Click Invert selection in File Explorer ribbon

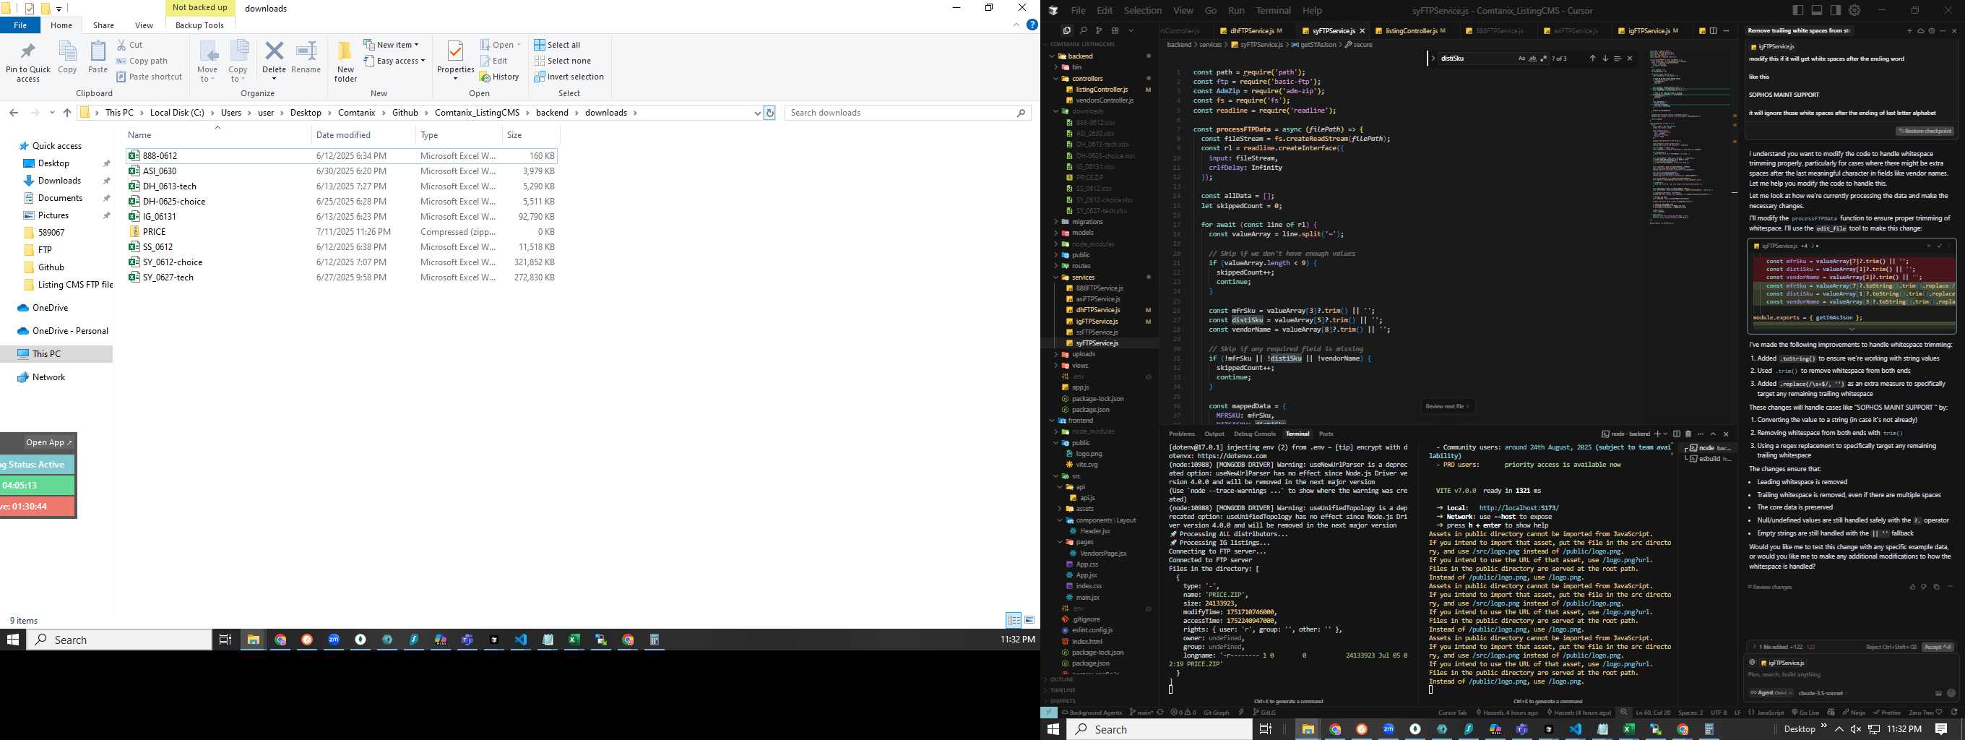[x=569, y=77]
